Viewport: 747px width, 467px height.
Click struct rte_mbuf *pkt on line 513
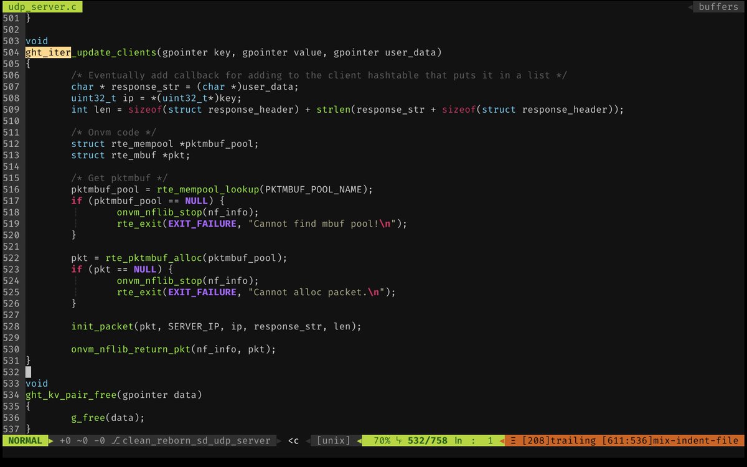click(131, 155)
